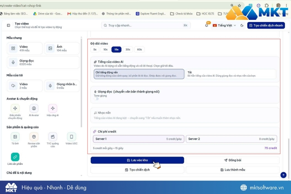Open the Drive của tôi bookmark
The height and width of the screenshot is (194, 291).
pyautogui.click(x=48, y=14)
